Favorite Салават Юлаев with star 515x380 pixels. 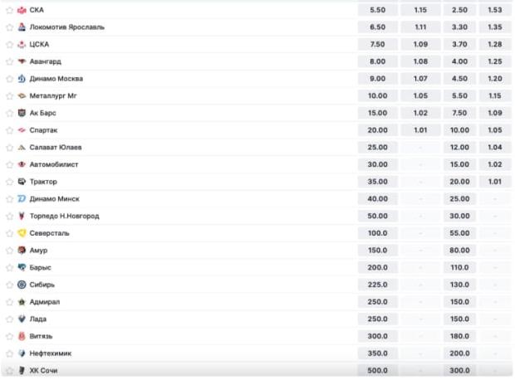click(x=9, y=148)
